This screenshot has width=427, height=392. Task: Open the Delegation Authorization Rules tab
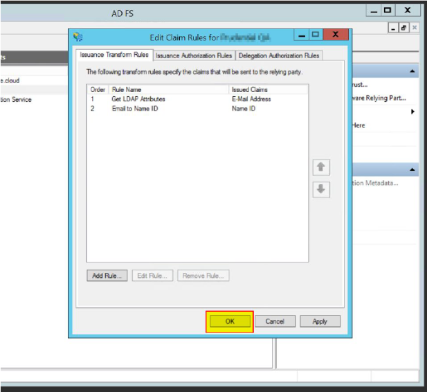(x=279, y=55)
